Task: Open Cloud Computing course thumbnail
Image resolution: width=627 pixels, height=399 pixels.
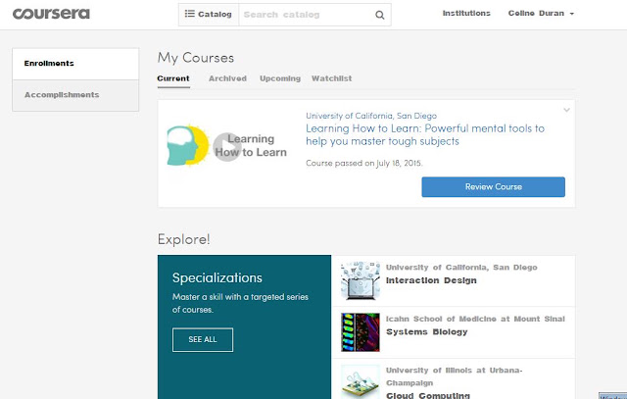Action: (x=361, y=381)
